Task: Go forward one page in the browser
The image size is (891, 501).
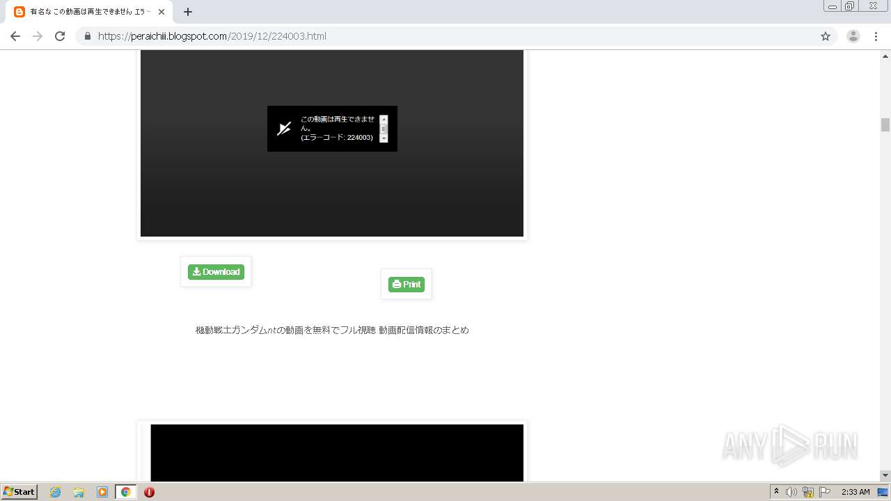Action: tap(38, 36)
